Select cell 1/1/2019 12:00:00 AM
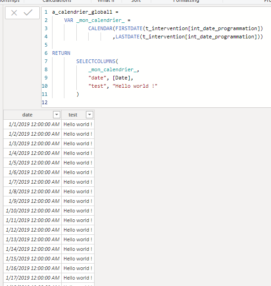The height and width of the screenshot is (286, 271). [x=32, y=124]
